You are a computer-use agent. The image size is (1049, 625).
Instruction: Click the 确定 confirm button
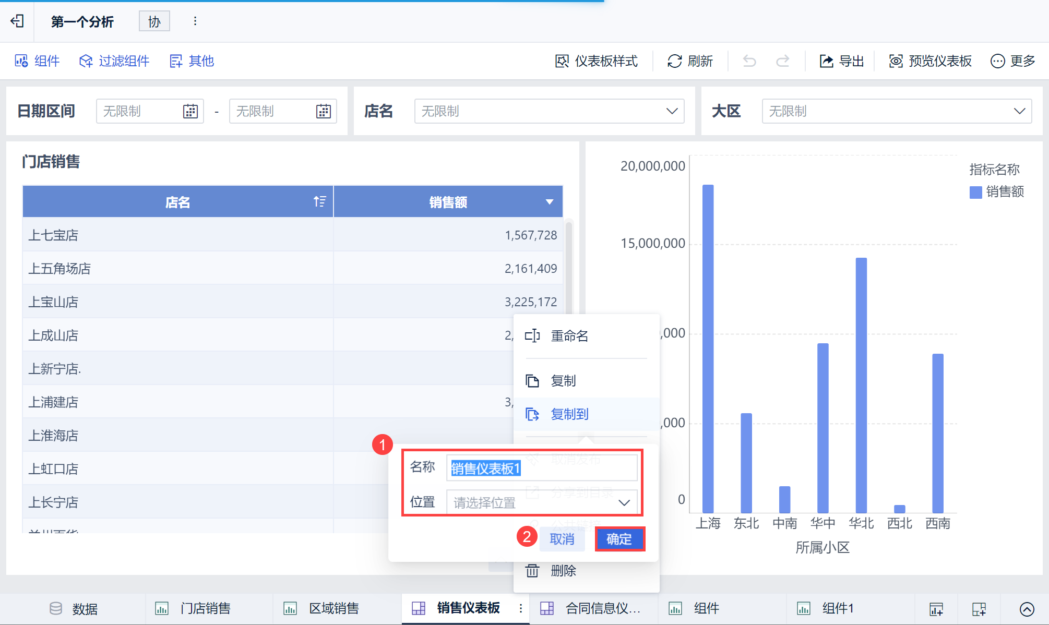pyautogui.click(x=619, y=539)
